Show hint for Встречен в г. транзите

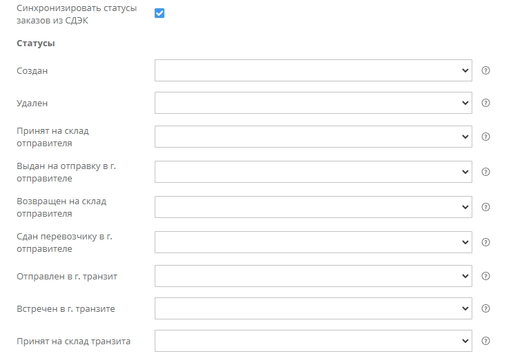[485, 308]
